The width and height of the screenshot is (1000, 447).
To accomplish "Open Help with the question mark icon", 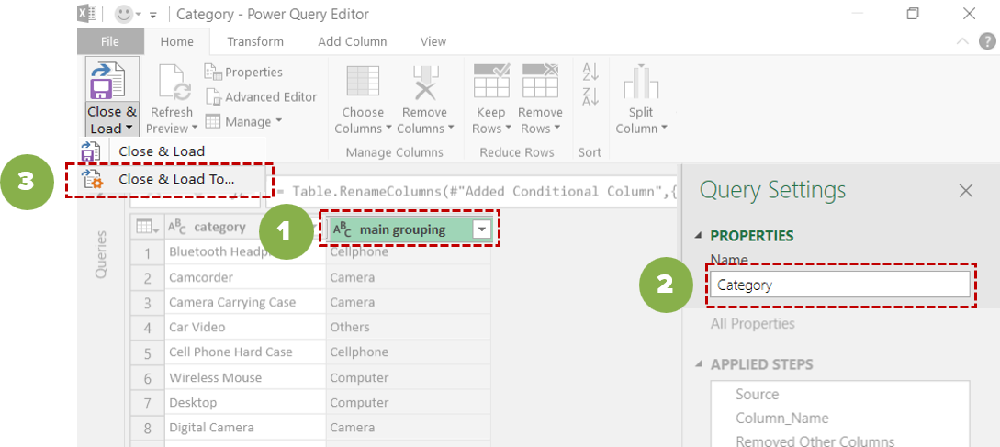I will [986, 41].
